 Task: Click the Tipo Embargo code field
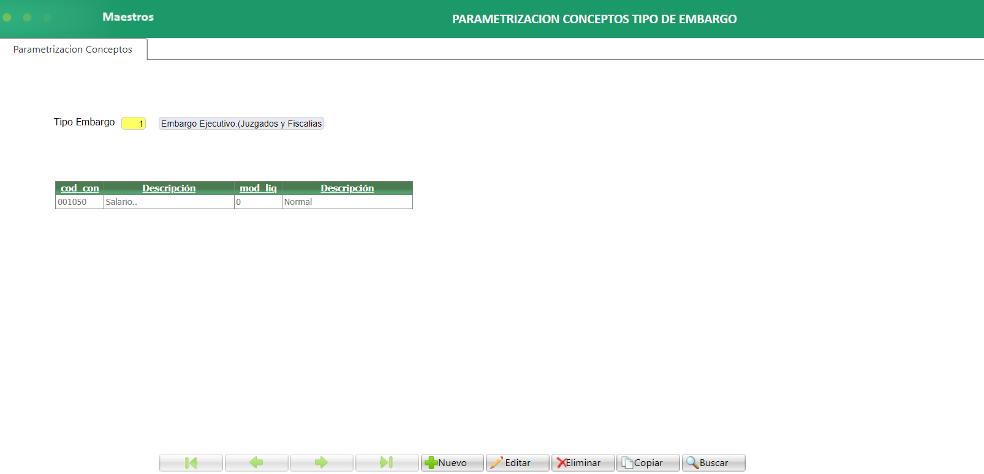point(134,124)
